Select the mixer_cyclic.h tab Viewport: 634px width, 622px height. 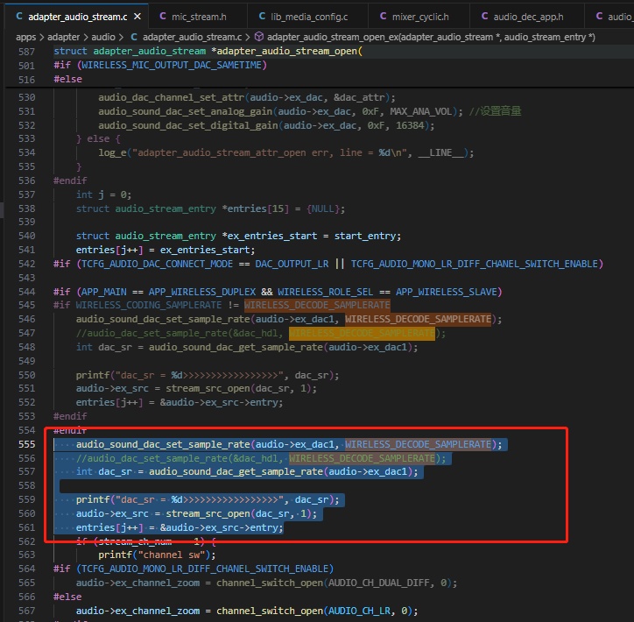[419, 17]
